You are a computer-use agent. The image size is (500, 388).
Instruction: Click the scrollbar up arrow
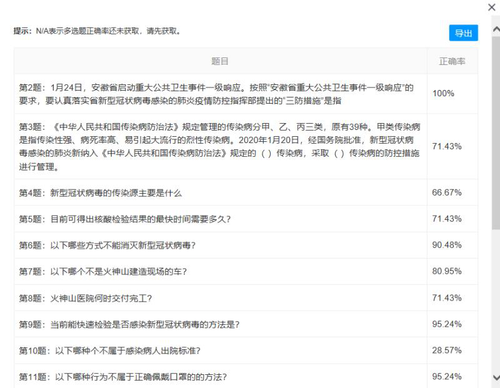(x=496, y=29)
